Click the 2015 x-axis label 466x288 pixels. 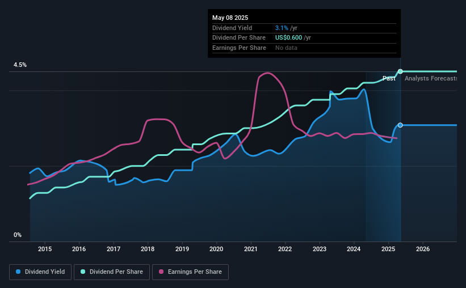click(45, 249)
